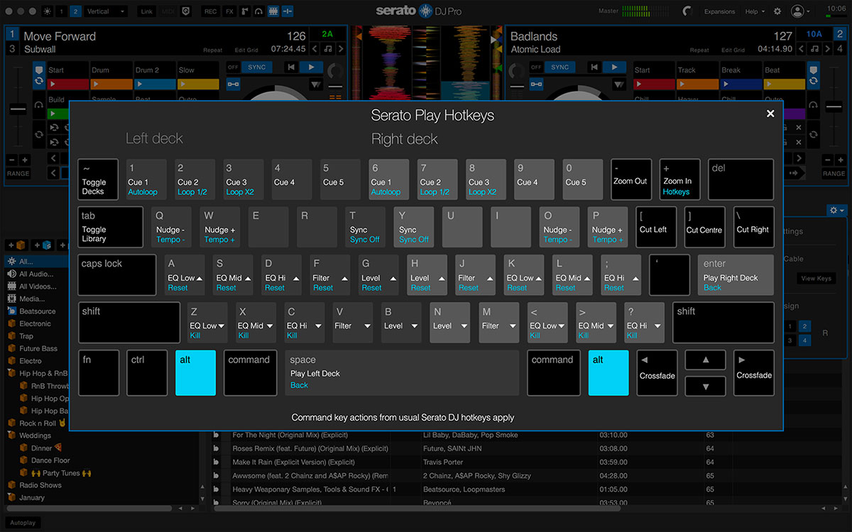The height and width of the screenshot is (532, 852).
Task: Toggle the REC recording panel
Action: coord(210,11)
